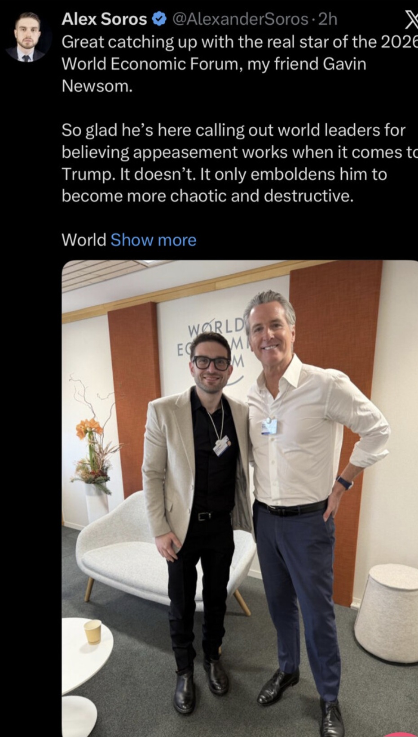This screenshot has width=418, height=737.
Task: Click the paragraph starting "Great catching up"
Action: 240,63
